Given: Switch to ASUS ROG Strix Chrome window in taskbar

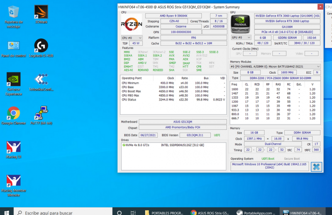Looking at the screenshot, I should 210,213.
